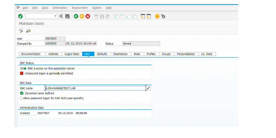Click the 'Canonical name defined' text
This screenshot has height=138, width=276.
tap(39, 93)
